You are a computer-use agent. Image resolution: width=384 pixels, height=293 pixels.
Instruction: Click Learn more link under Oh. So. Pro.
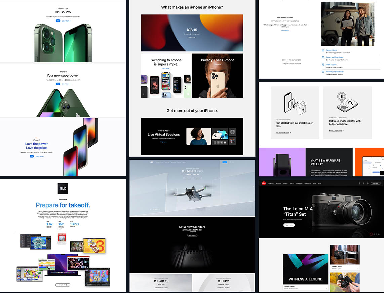click(66, 21)
